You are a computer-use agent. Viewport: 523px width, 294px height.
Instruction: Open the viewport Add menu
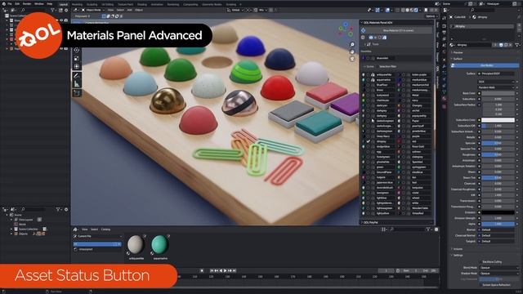point(129,10)
